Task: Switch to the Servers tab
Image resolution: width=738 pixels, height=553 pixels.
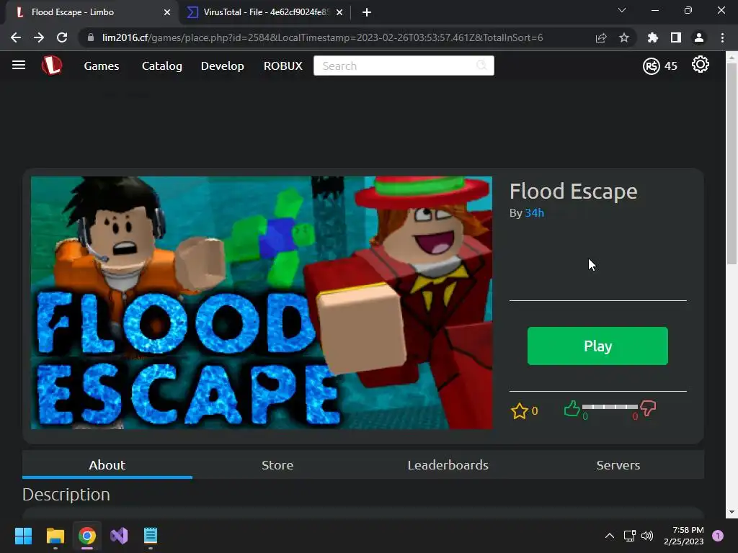Action: pyautogui.click(x=618, y=464)
